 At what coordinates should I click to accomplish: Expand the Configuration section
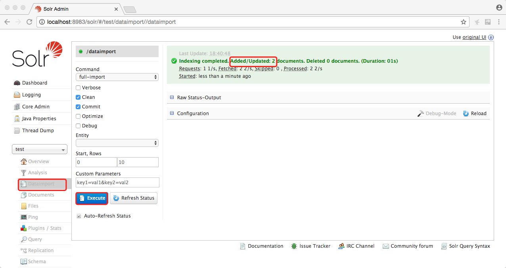[x=193, y=114]
